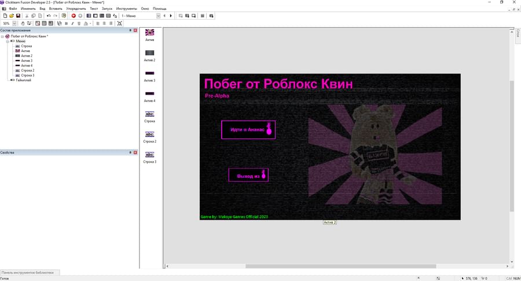
Task: Select 'Строка 3' object in the object list
Action: pos(149,158)
